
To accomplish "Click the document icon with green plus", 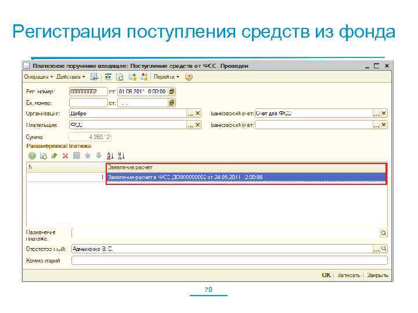I will 132,77.
